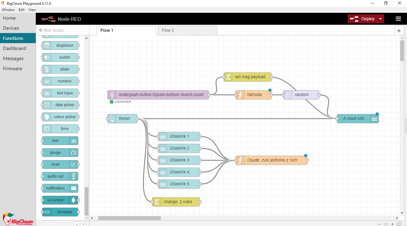Screen dimensions: 407x226
Task: Click the canvas vertical scrollbar thumb
Action: [402, 51]
